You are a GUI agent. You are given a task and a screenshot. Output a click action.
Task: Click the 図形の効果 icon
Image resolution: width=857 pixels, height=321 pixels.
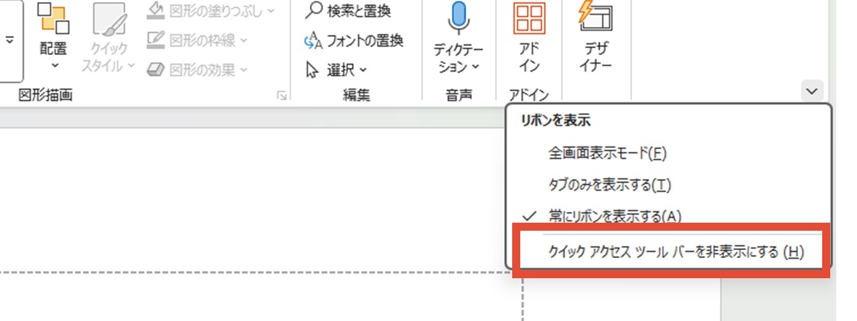155,69
